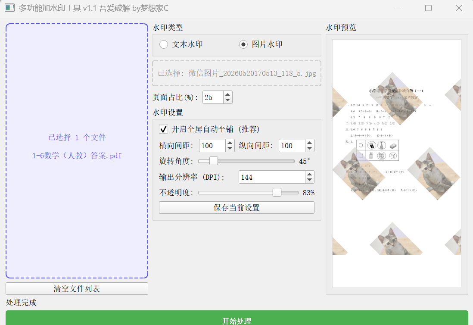Increase DPI with up arrow

[x=309, y=174]
